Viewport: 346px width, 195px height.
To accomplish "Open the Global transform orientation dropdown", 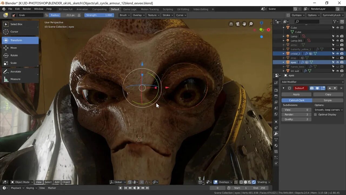I will (118, 182).
